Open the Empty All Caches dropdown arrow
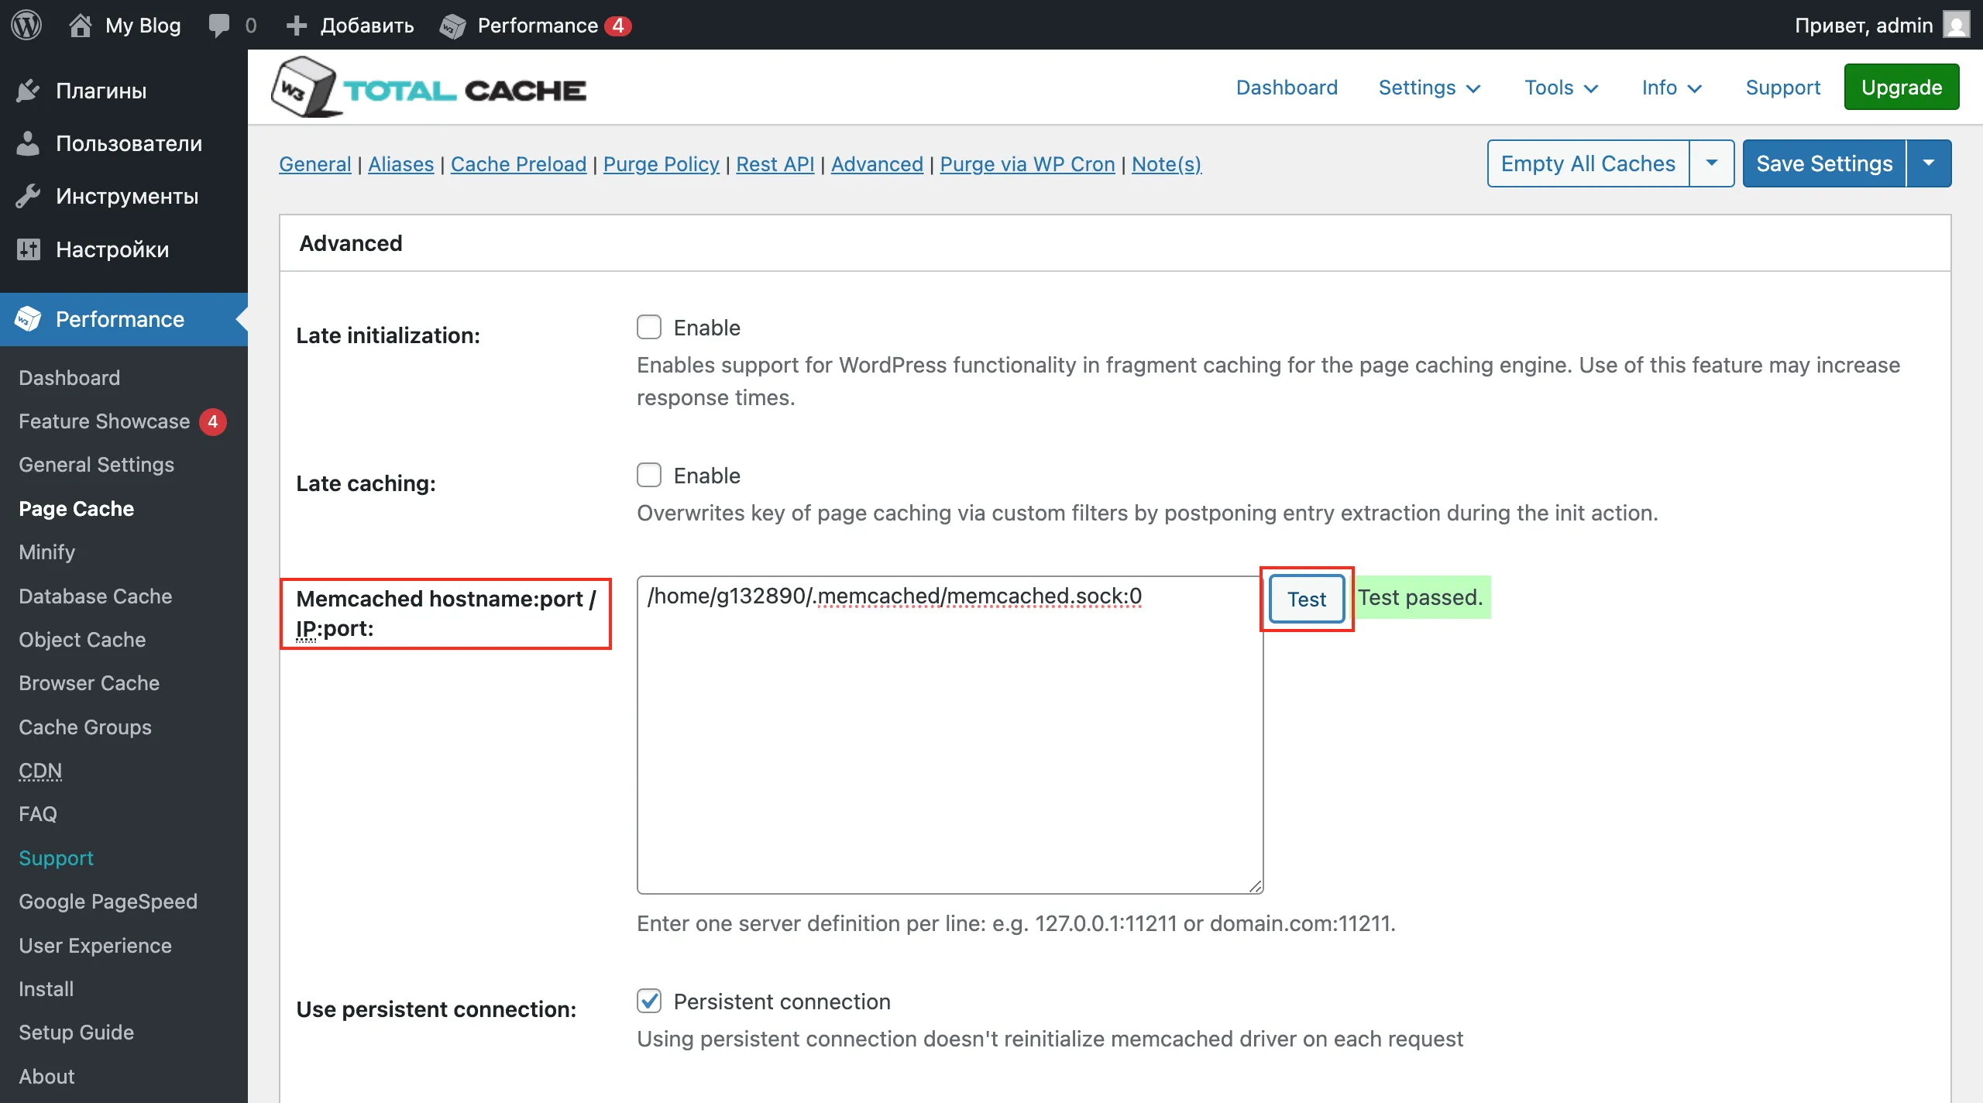The height and width of the screenshot is (1103, 1983). pyautogui.click(x=1711, y=163)
